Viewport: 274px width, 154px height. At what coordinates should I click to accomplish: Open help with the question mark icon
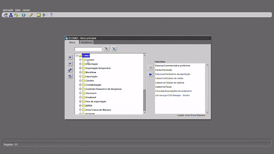(51, 15)
